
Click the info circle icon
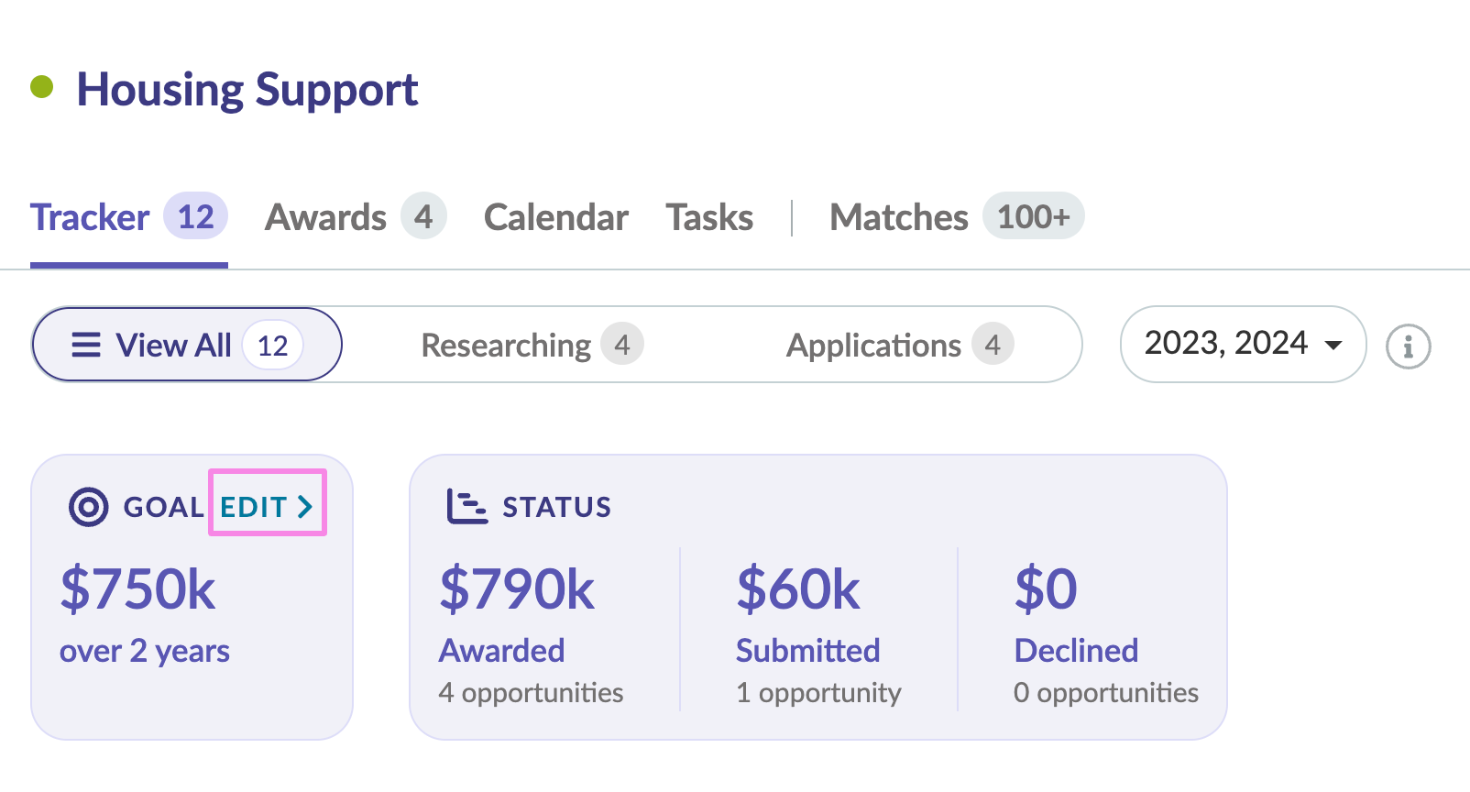pyautogui.click(x=1408, y=346)
